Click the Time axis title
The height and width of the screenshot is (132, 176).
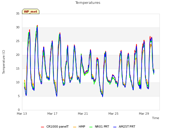click(156, 118)
